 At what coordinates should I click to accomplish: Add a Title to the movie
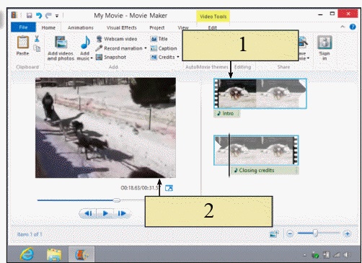click(x=159, y=39)
